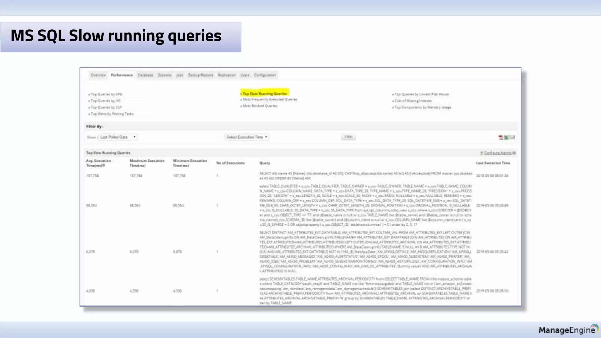The height and width of the screenshot is (338, 601).
Task: Open Top Waits by Waiting Tasks
Action: click(x=112, y=114)
